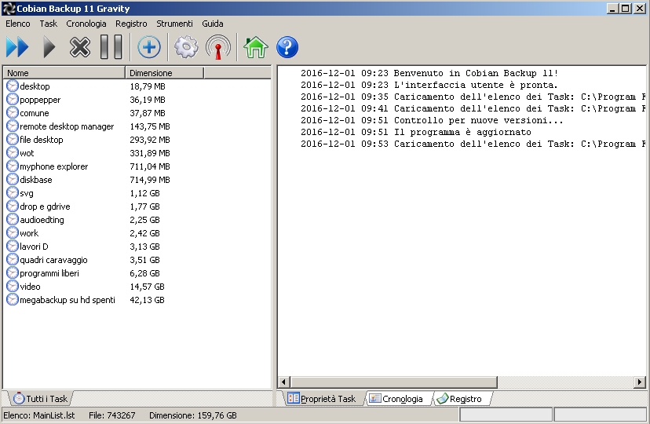Click the clock icon beside wot task
Viewport: 650px width, 424px height.
(13, 152)
